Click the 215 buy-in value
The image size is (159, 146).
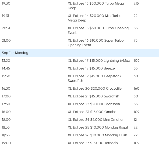click(x=136, y=3)
